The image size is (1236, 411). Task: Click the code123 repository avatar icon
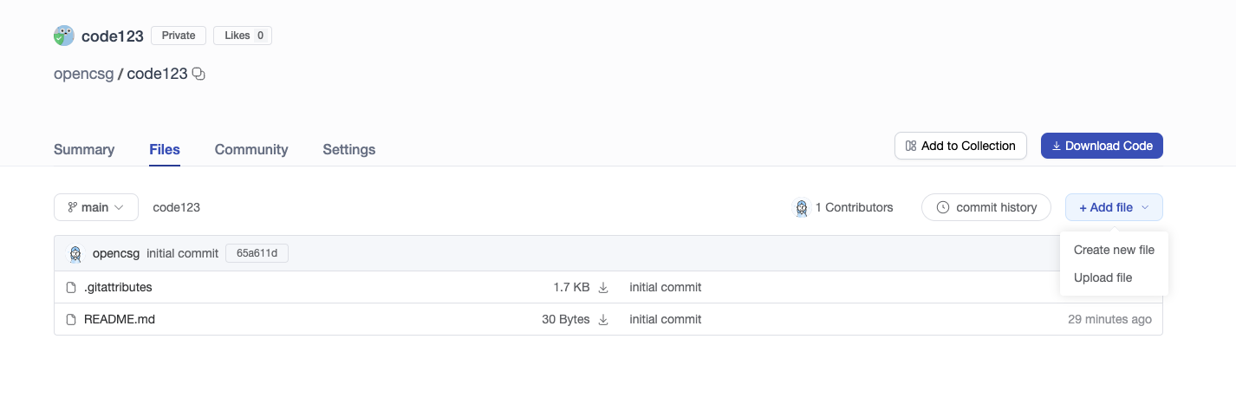click(x=64, y=36)
